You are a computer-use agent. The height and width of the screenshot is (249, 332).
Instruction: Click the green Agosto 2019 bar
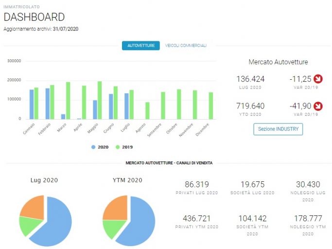click(x=147, y=111)
